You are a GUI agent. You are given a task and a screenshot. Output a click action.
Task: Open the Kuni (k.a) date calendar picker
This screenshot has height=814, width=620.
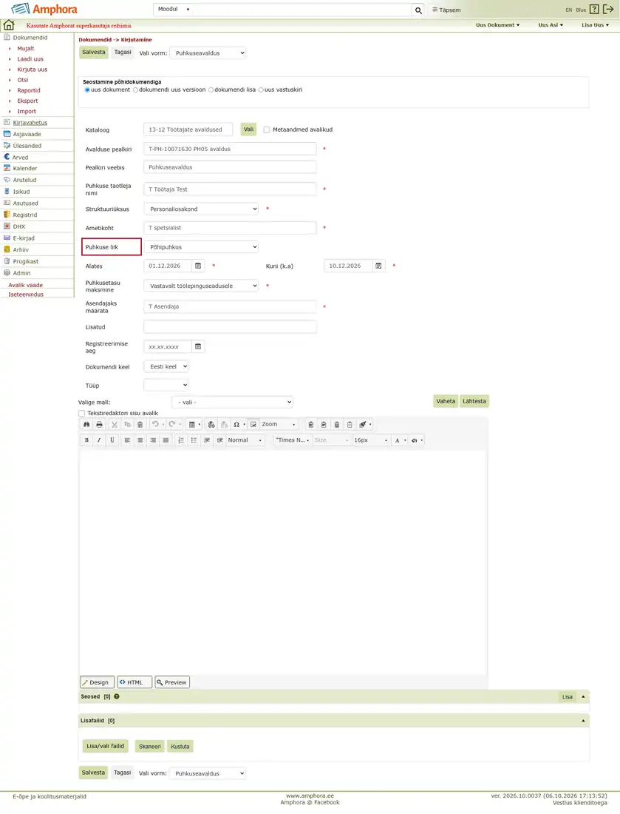(379, 266)
